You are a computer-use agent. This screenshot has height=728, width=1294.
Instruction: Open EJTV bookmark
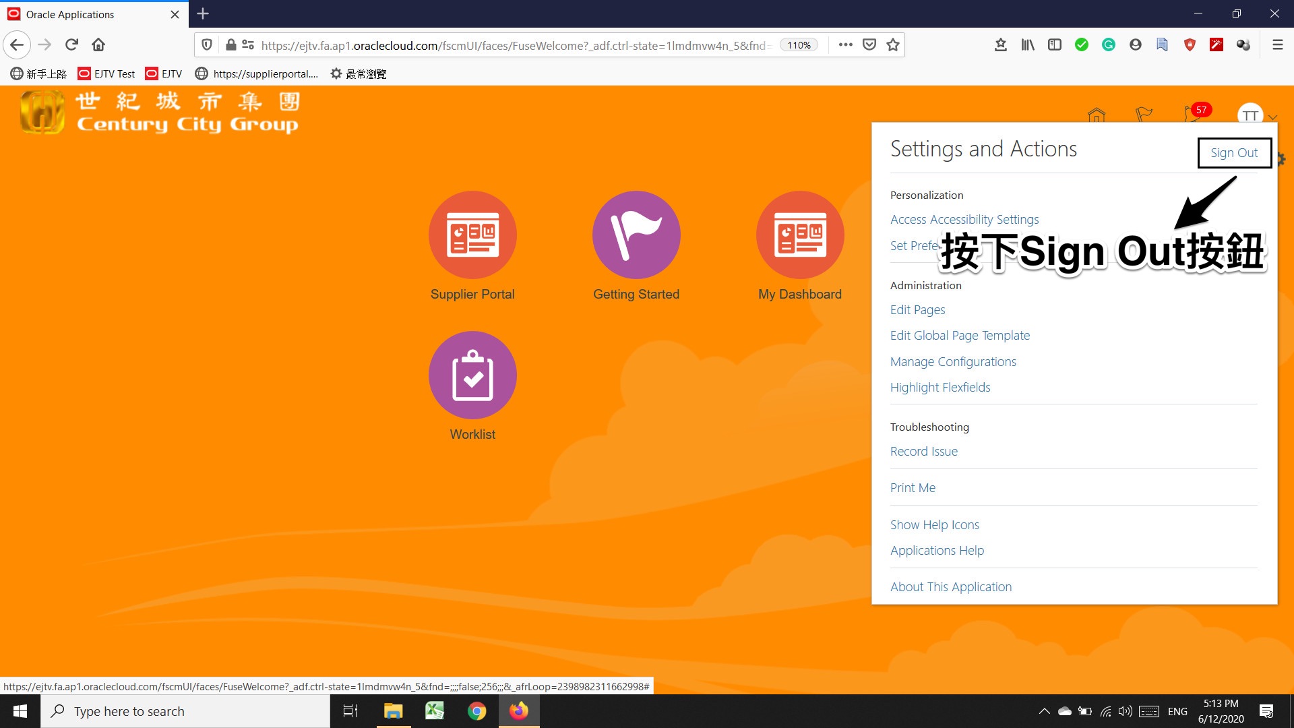tap(164, 73)
